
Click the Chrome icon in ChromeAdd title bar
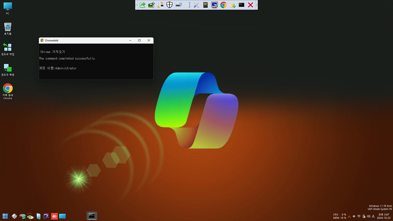point(42,40)
